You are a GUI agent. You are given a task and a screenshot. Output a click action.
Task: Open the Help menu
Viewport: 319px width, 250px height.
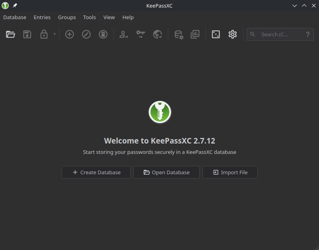click(128, 18)
